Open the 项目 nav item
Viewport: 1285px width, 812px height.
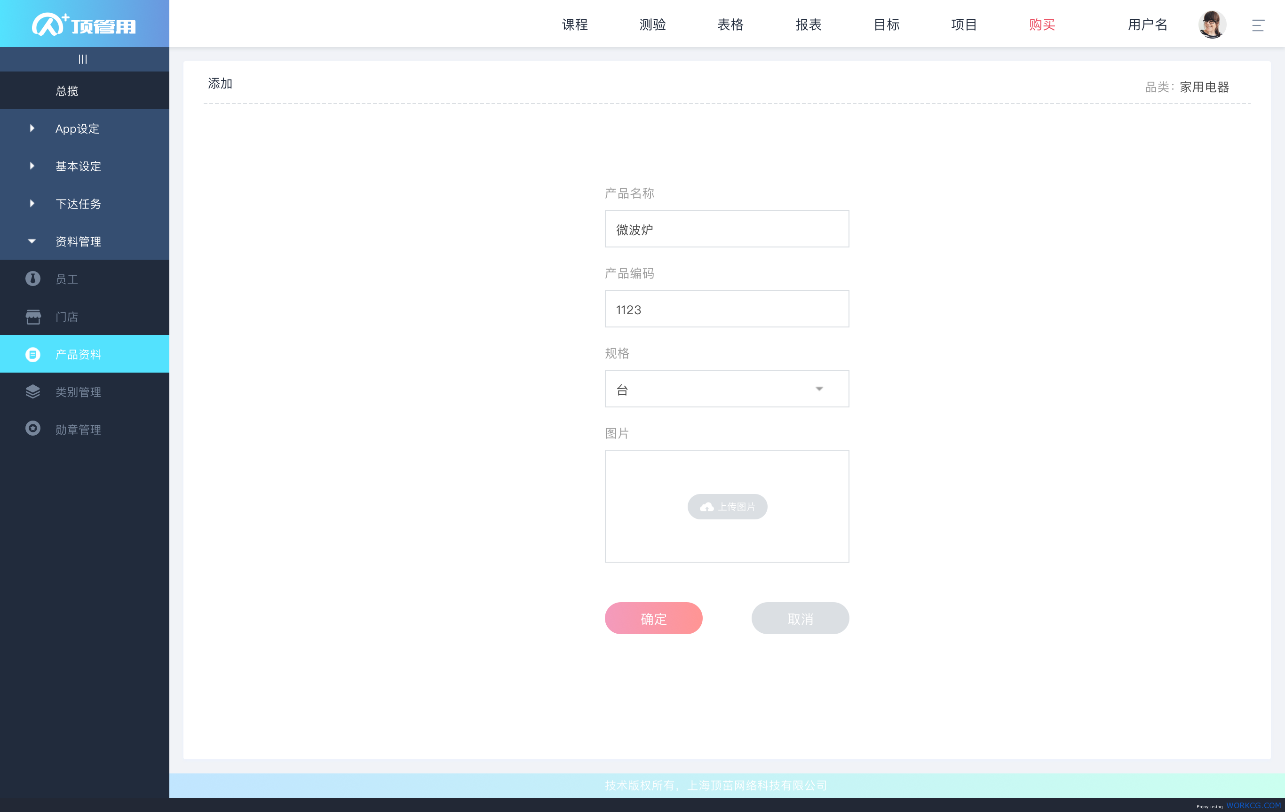point(964,24)
